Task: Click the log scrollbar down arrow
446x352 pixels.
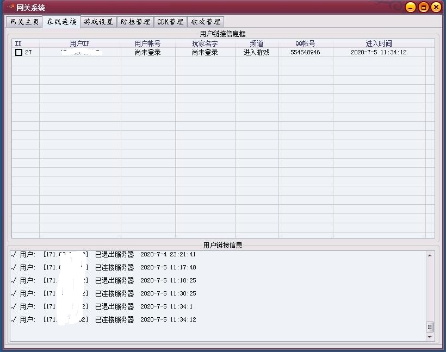Action: (x=430, y=337)
